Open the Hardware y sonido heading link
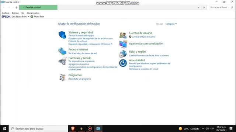The height and width of the screenshot is (132, 236). pos(80,58)
